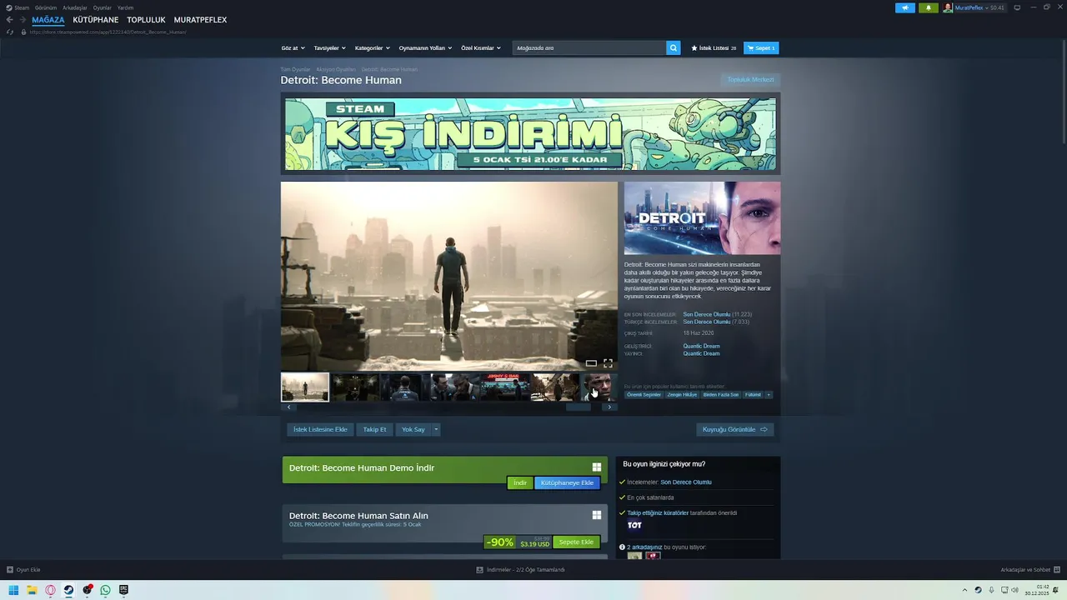The height and width of the screenshot is (600, 1067).
Task: Click the Steam icon on the taskbar
Action: click(x=68, y=590)
